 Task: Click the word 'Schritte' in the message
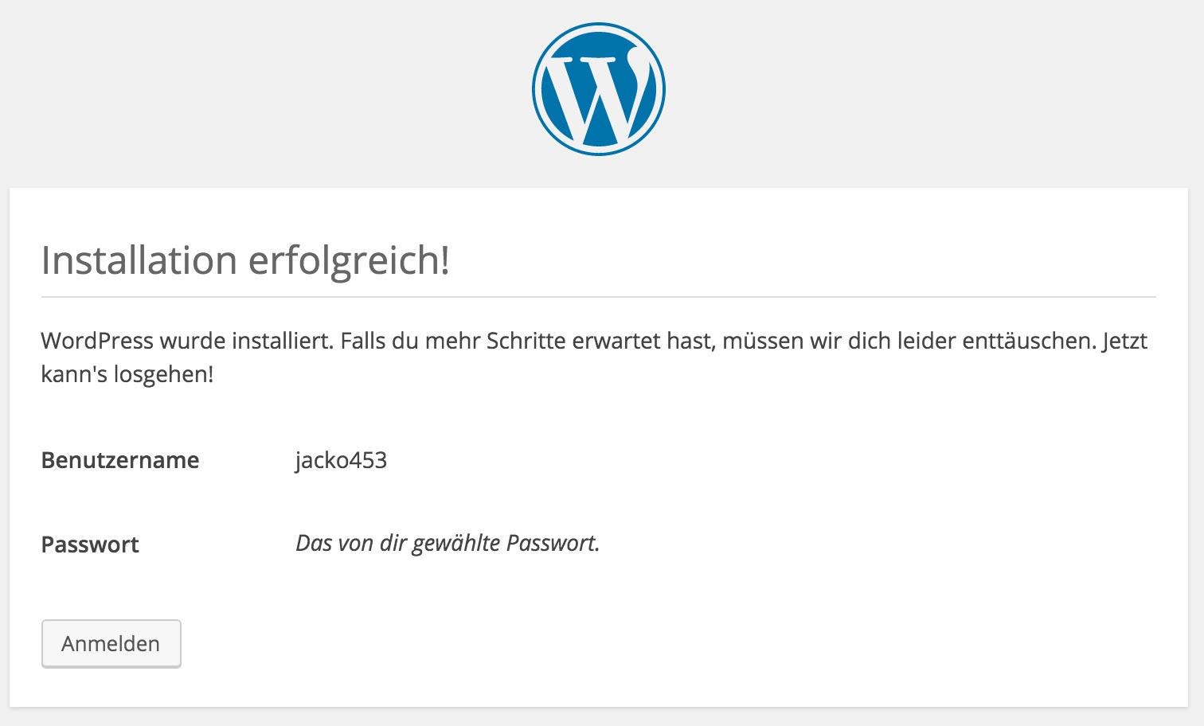coord(526,341)
